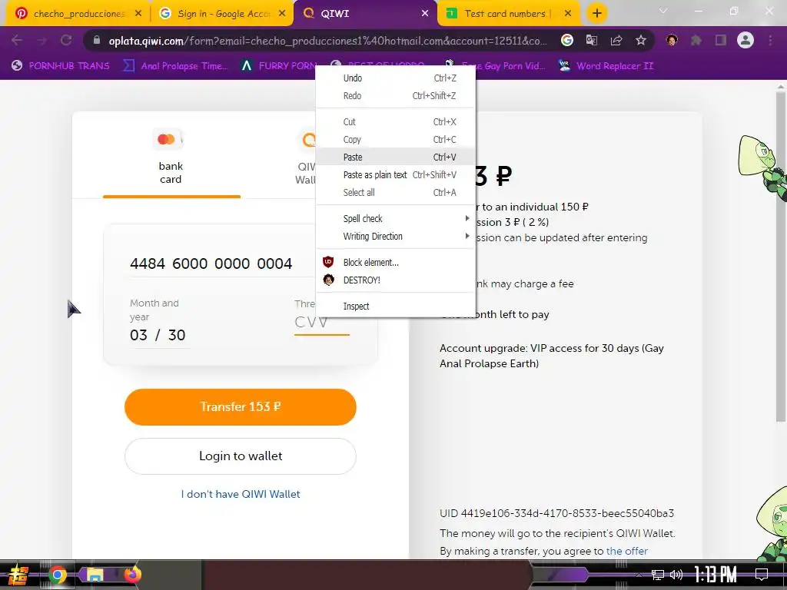787x590 pixels.
Task: Choose Cut from context menu
Action: [396, 121]
